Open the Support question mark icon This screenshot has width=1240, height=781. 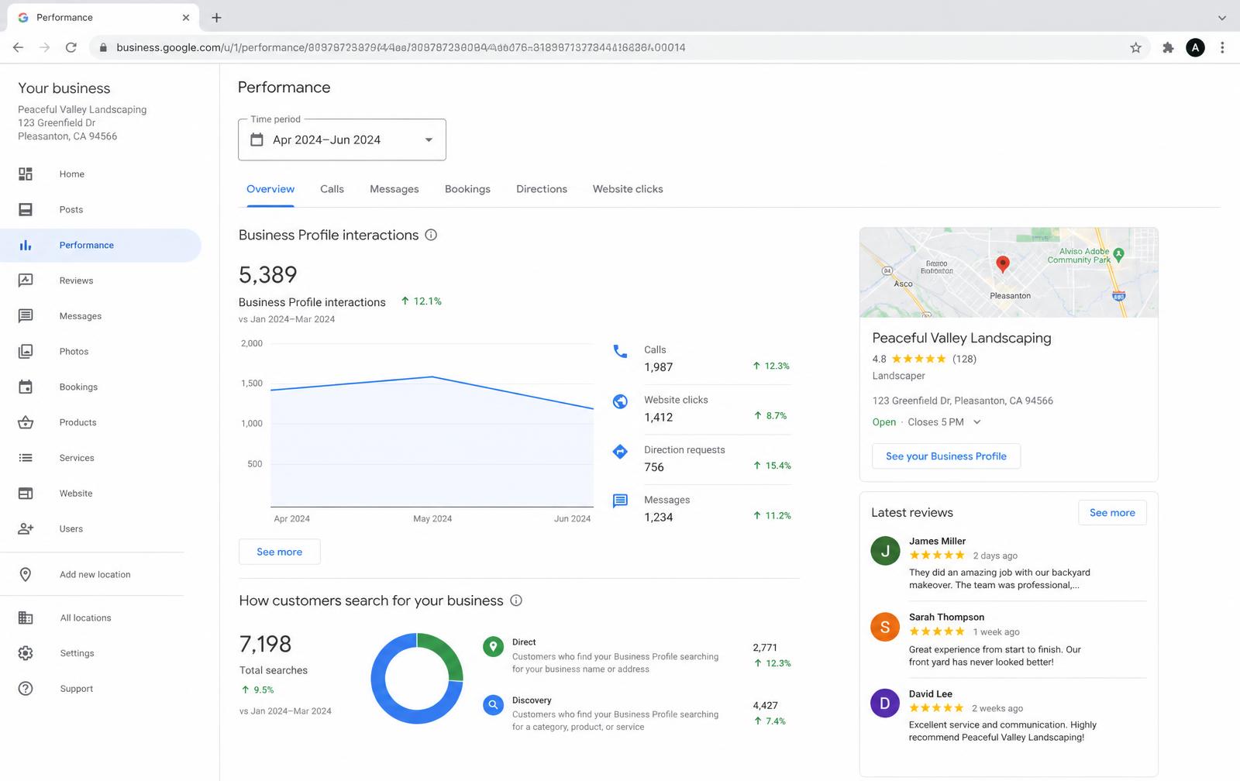[x=26, y=689]
